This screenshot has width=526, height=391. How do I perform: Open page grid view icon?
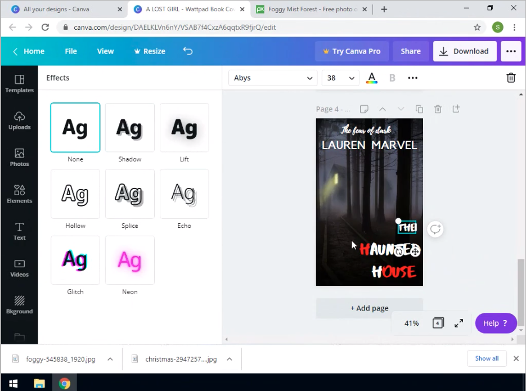tap(438, 323)
